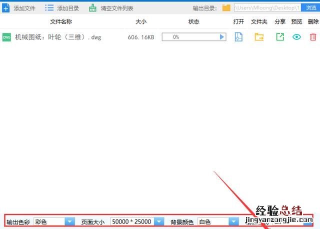Expand the 页面大小 dropdown arrow
Viewport: 320px width, 229px height.
[159, 222]
